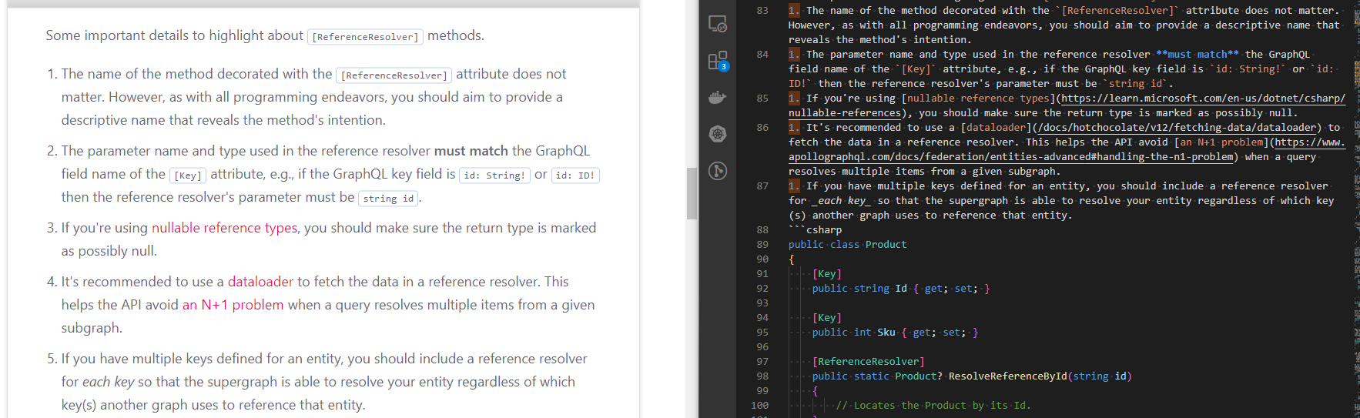Click bold 'must match' text in docs
The image size is (1360, 418).
(471, 151)
